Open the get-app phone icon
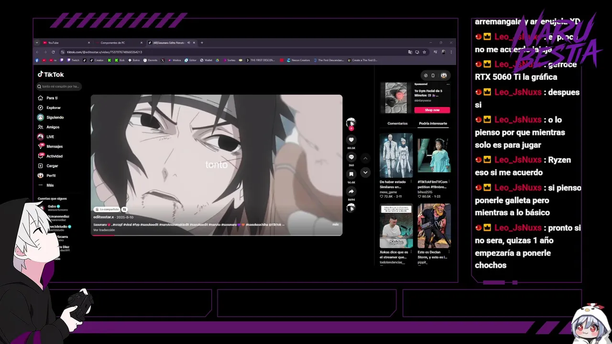 (433, 75)
